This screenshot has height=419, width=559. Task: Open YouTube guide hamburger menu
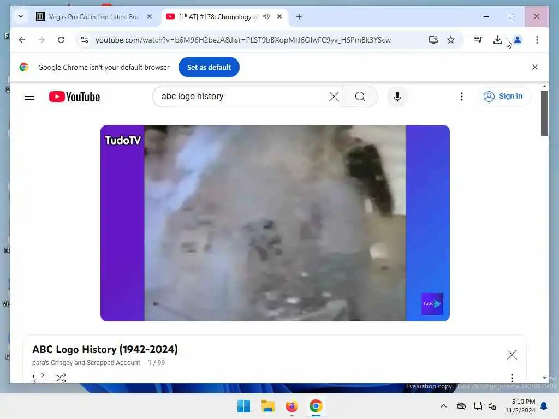(x=29, y=97)
